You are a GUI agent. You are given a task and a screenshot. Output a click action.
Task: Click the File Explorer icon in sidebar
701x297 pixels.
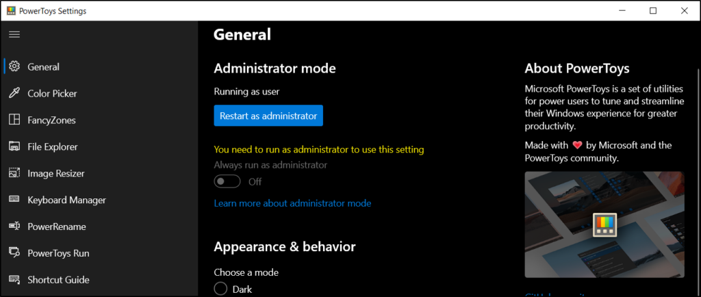pos(14,146)
